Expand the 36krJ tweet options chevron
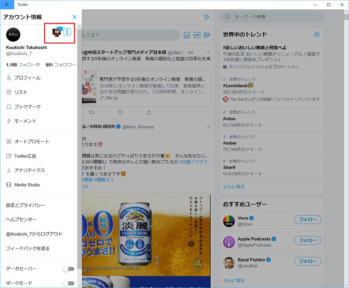Image resolution: width=349 pixels, height=288 pixels. point(208,52)
